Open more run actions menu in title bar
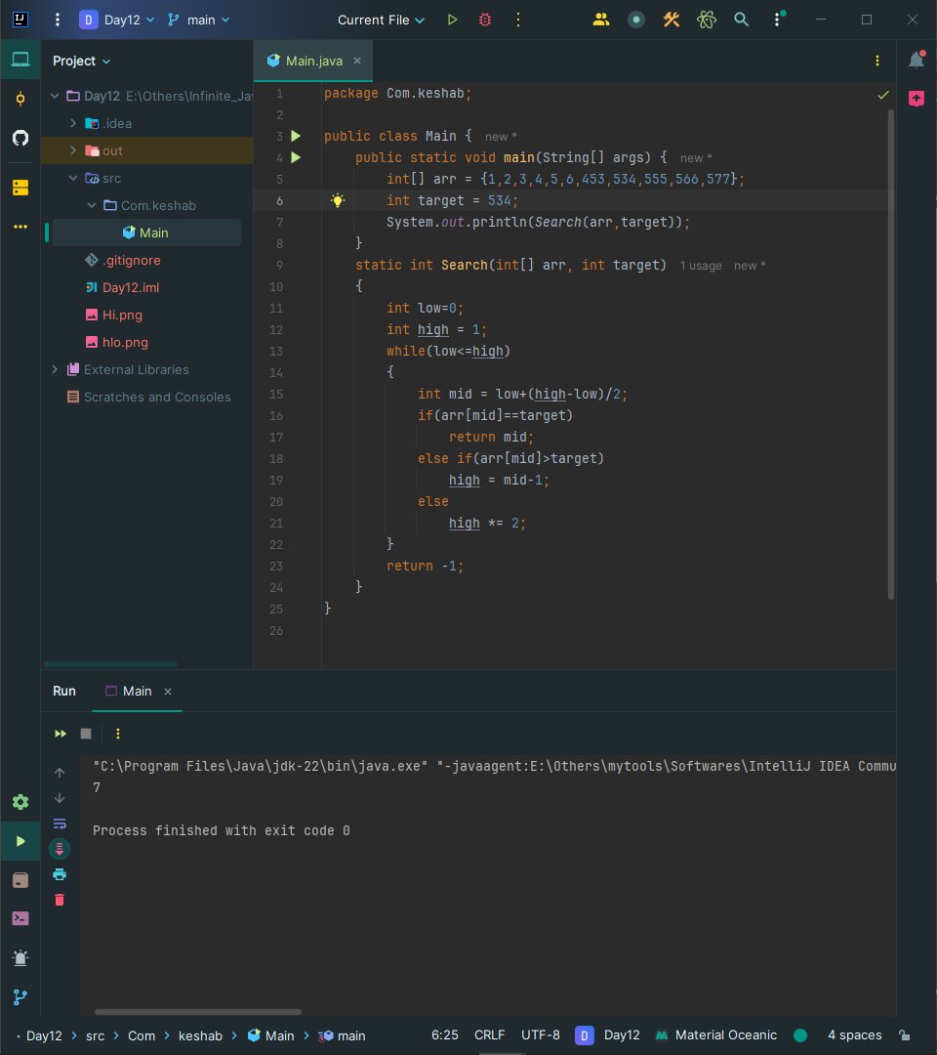The height and width of the screenshot is (1055, 937). click(517, 20)
